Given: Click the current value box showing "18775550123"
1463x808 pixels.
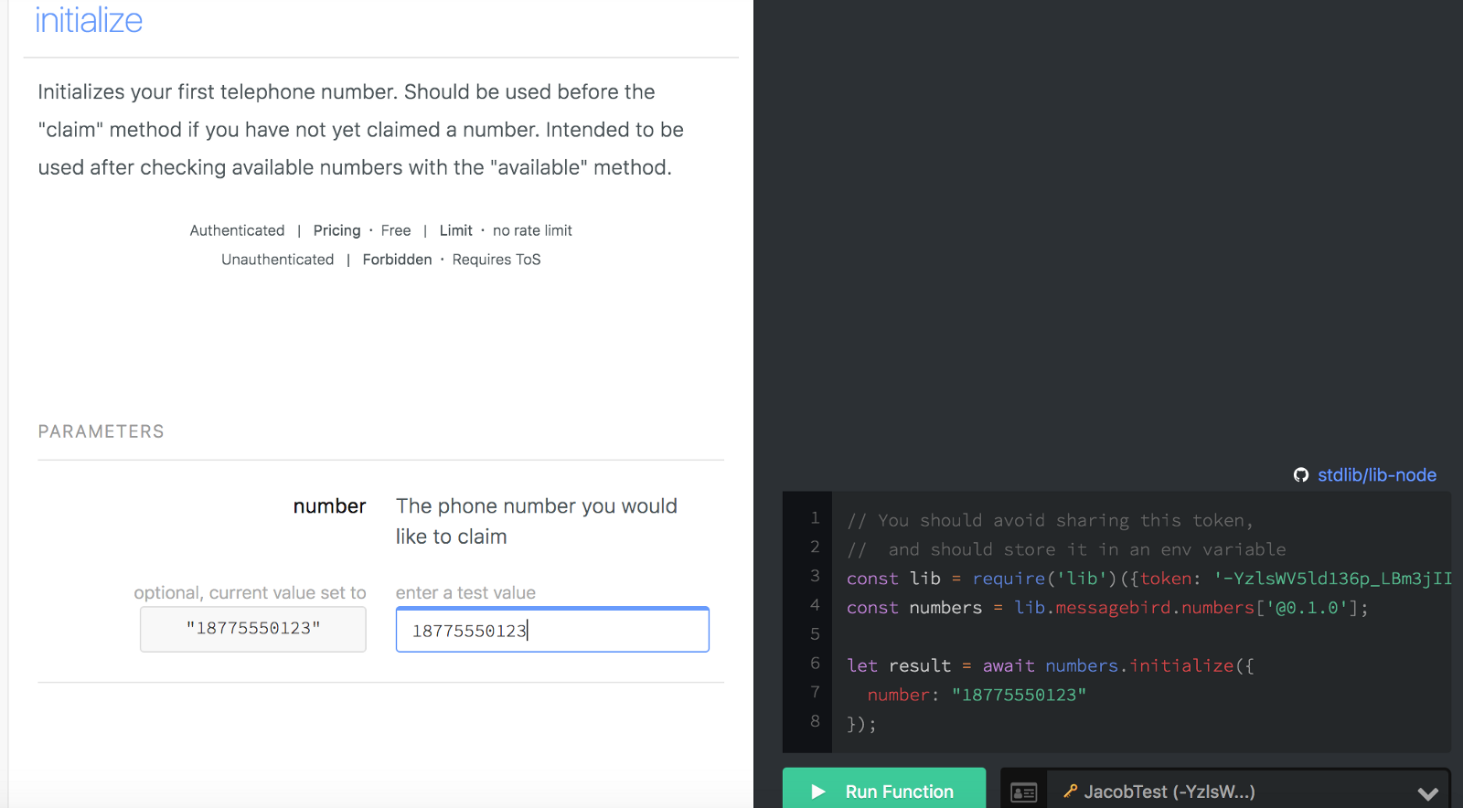Looking at the screenshot, I should coord(253,629).
